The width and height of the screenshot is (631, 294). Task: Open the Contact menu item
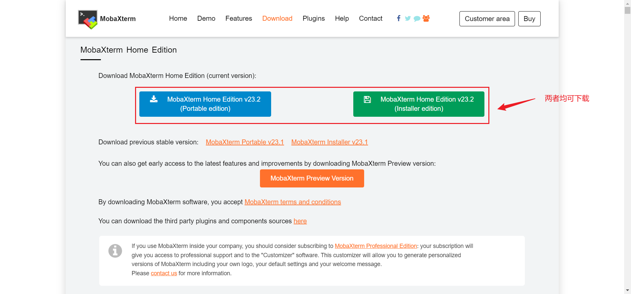point(371,18)
